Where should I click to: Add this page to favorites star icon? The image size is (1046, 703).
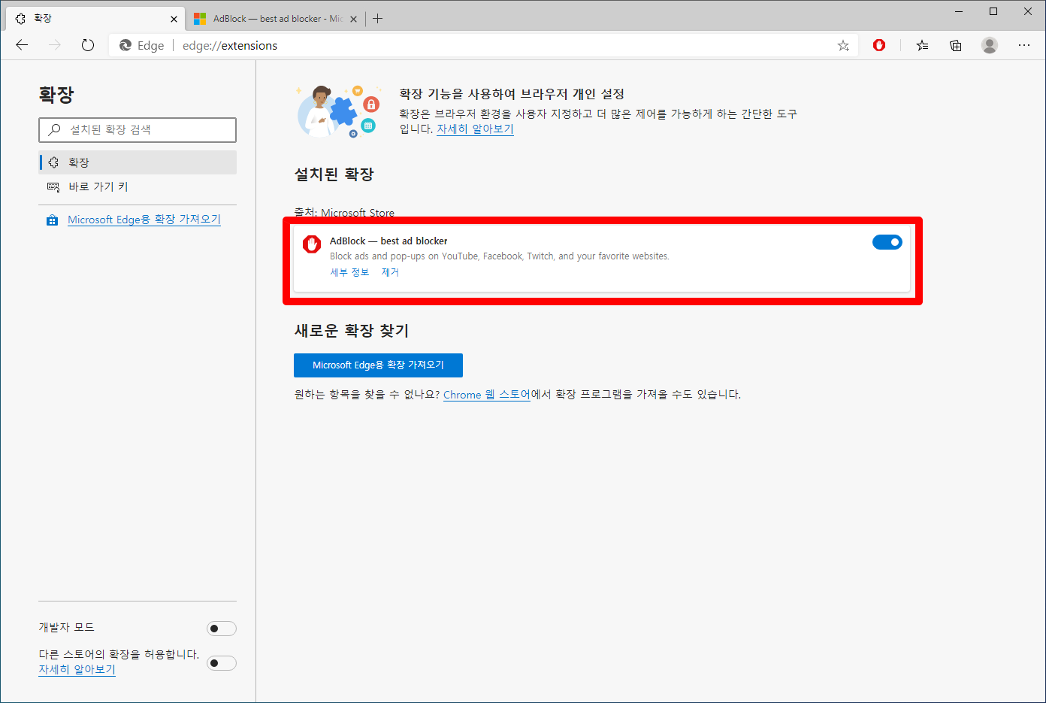tap(843, 46)
